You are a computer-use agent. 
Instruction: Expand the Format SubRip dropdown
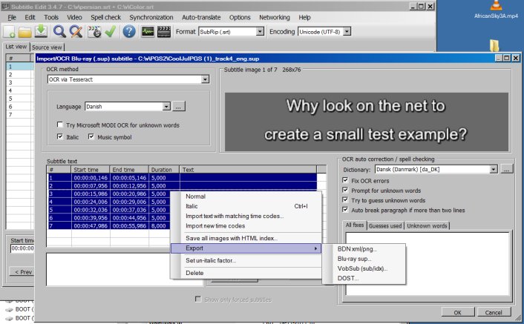point(260,32)
